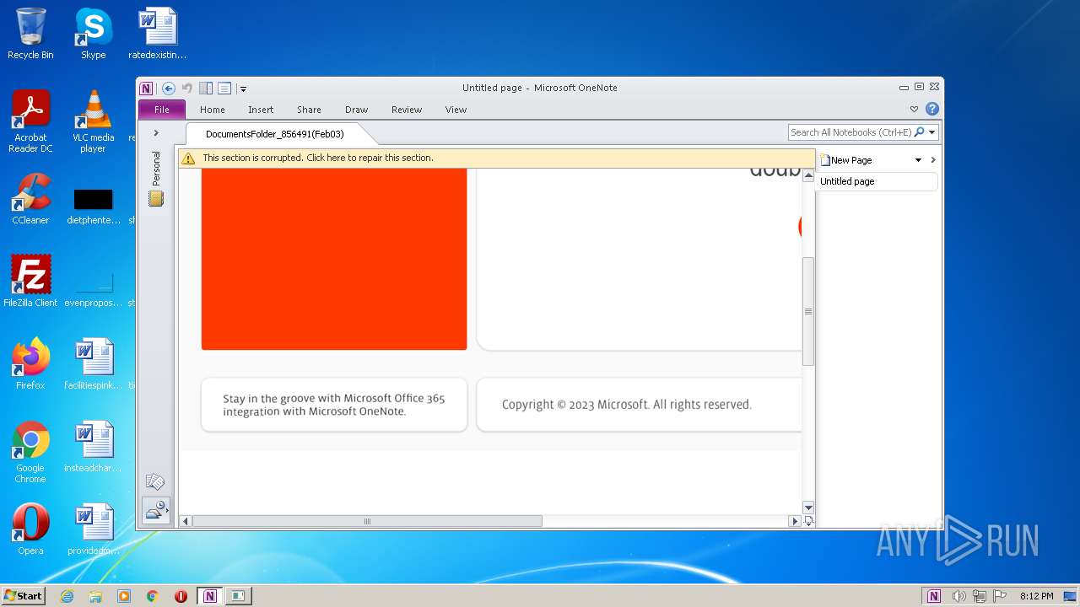This screenshot has height=607, width=1080.
Task: Open search scope dropdown arrow
Action: tap(932, 132)
